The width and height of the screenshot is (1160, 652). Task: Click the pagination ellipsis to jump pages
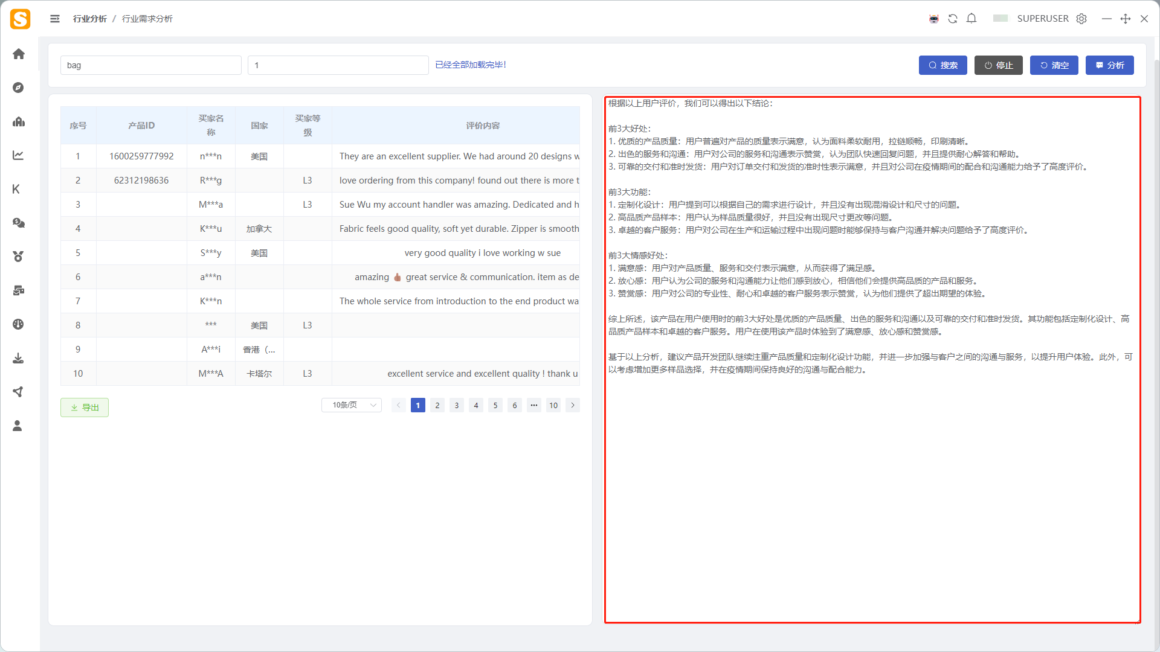[x=534, y=405]
